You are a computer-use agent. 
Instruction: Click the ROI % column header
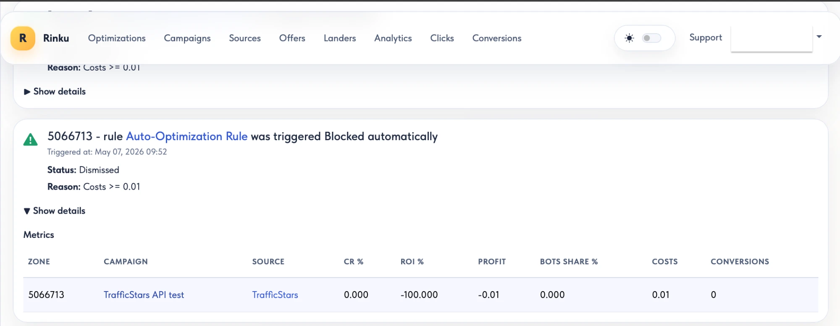(412, 261)
